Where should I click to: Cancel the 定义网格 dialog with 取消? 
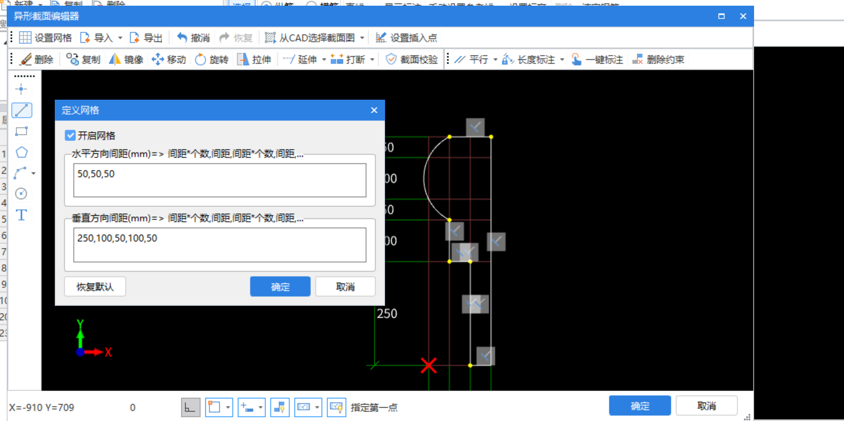click(345, 287)
